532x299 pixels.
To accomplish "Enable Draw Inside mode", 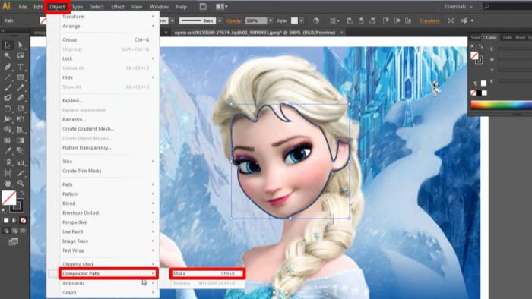I will (23, 231).
